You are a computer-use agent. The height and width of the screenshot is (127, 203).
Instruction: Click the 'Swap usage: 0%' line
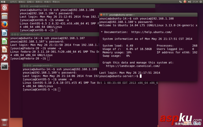116,56
